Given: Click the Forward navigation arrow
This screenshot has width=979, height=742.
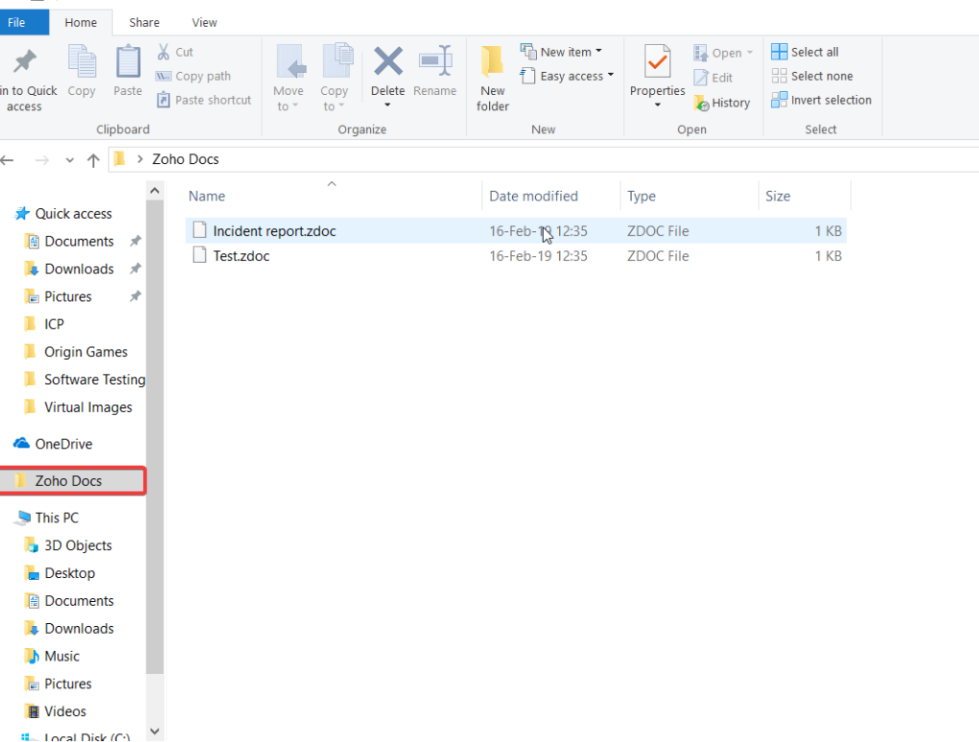Looking at the screenshot, I should 42,160.
